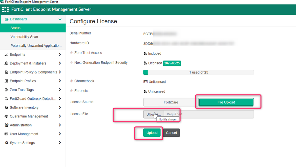Click the Cancel button
This screenshot has width=296, height=167.
pos(171,133)
